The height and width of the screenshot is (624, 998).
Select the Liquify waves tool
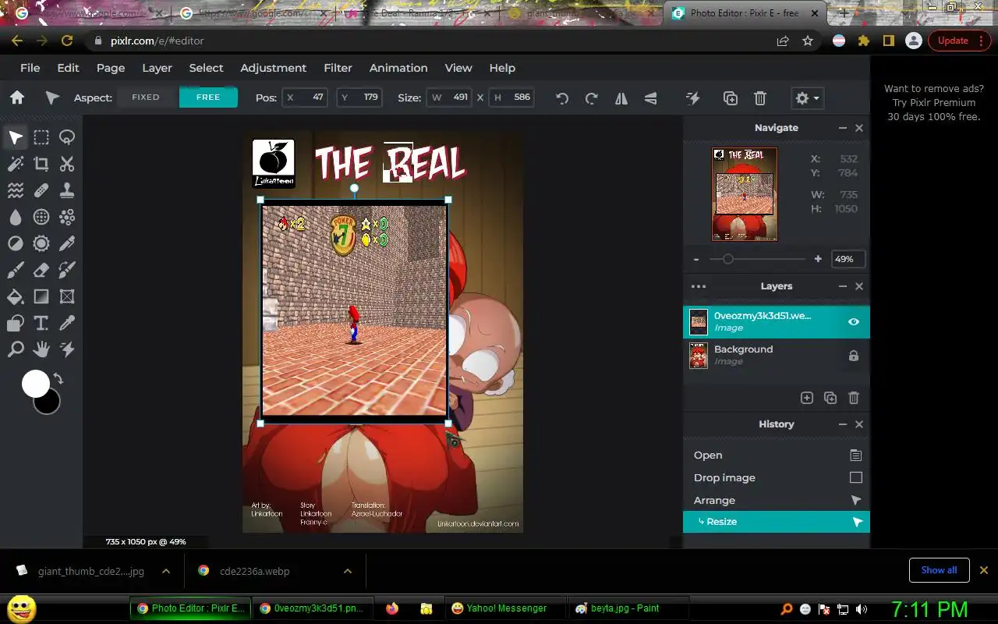[16, 190]
